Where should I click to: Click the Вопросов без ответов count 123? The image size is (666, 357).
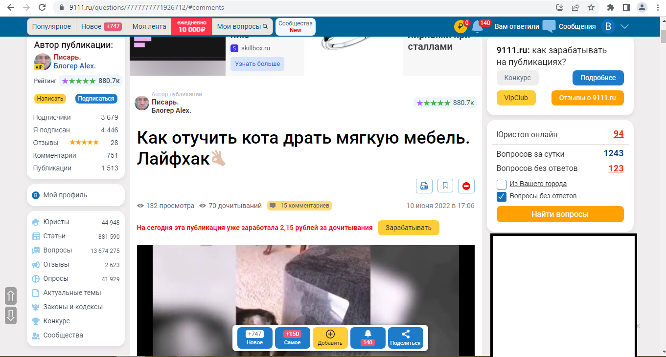point(616,168)
